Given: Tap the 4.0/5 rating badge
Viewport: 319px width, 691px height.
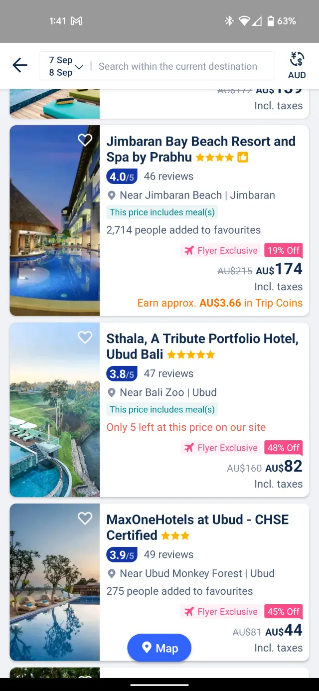Looking at the screenshot, I should [x=122, y=176].
